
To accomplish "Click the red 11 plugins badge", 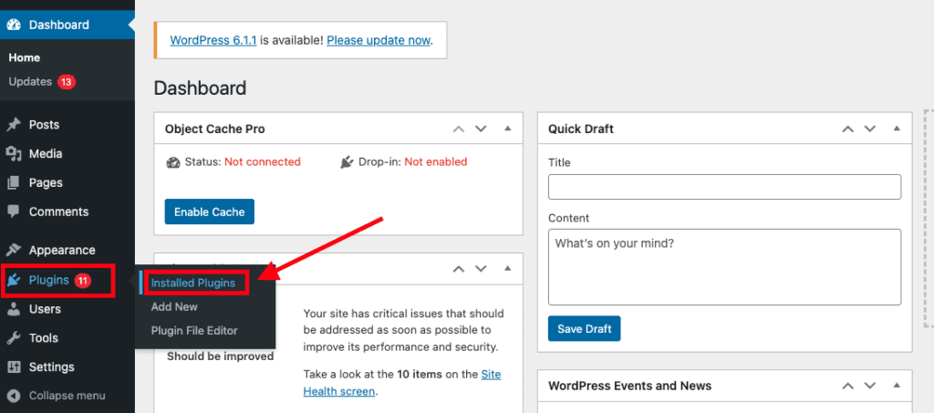I will pyautogui.click(x=83, y=280).
